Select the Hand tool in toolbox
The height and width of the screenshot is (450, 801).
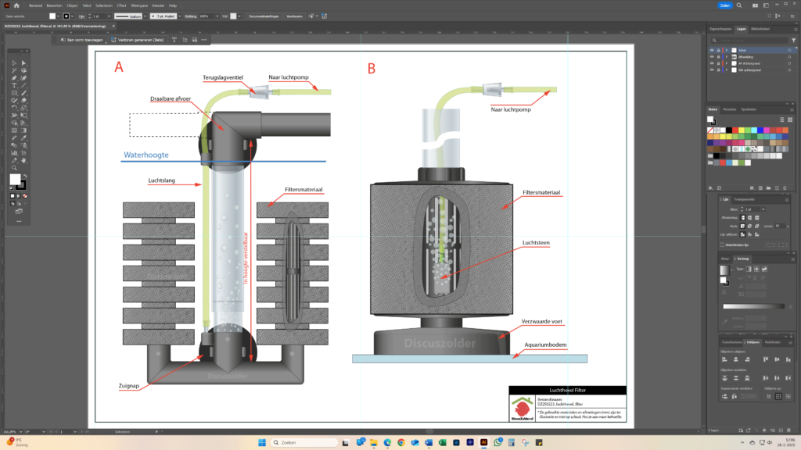23,161
